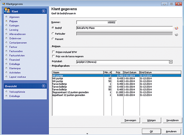Open the Factuuradres section
The image size is (184, 135).
click(16, 51)
